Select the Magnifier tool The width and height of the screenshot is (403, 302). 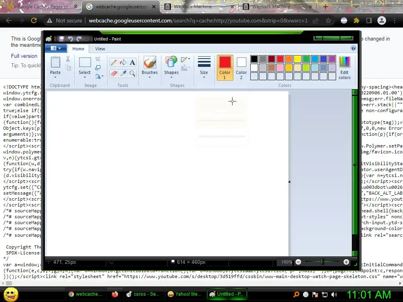tap(132, 74)
